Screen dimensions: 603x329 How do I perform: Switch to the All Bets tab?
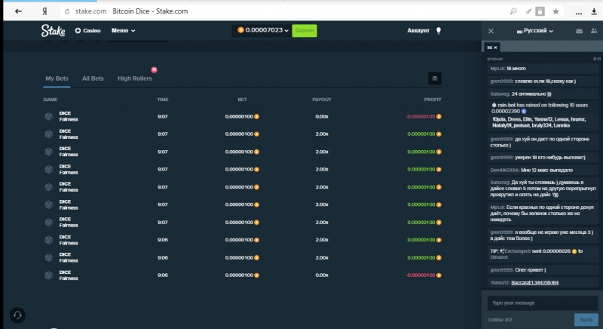pos(93,78)
